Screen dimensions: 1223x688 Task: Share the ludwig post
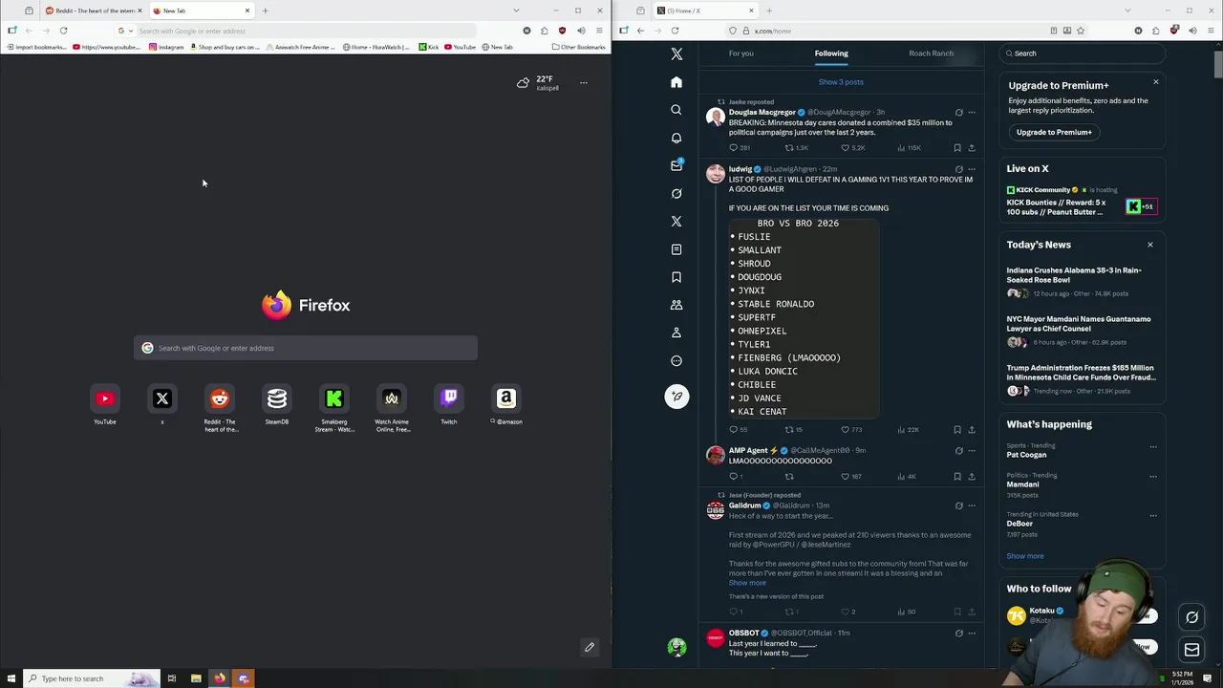click(x=972, y=430)
